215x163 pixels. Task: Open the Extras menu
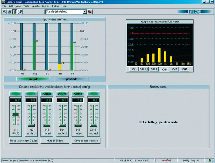coord(45,6)
